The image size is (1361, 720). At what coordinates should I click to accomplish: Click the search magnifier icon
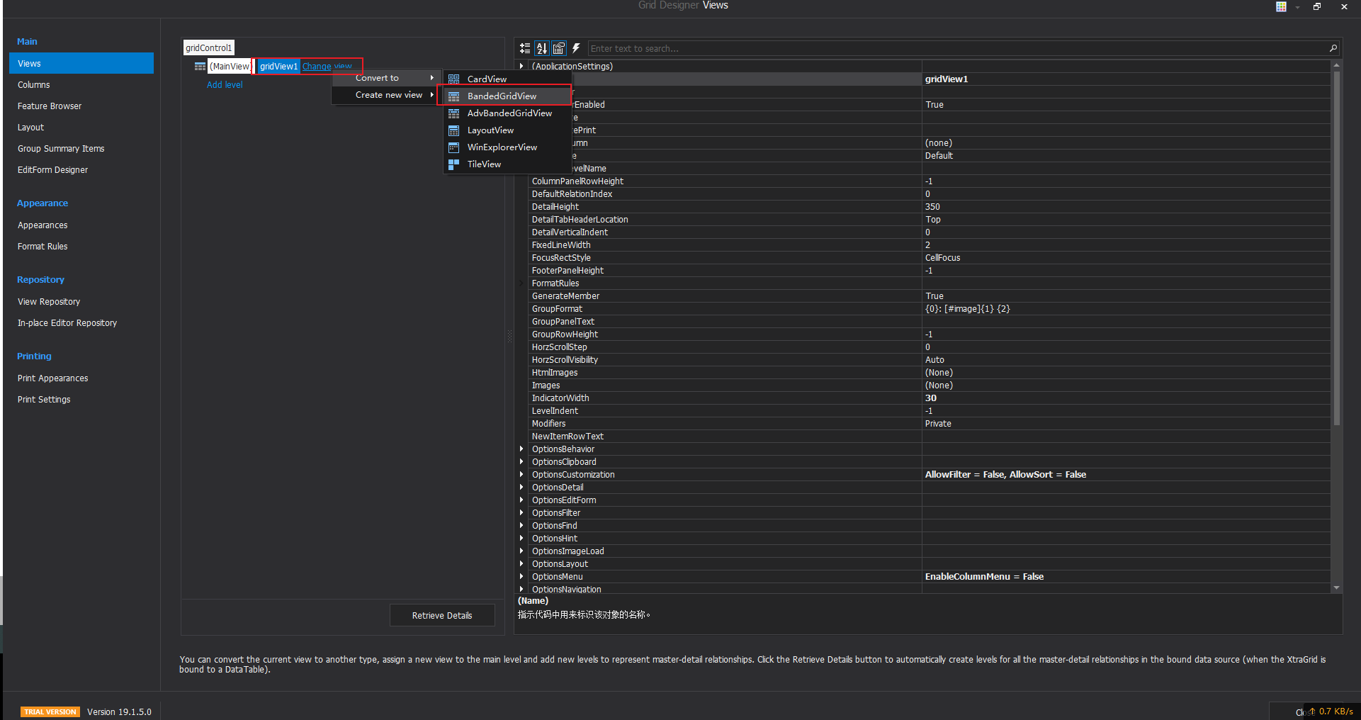[x=1333, y=48]
